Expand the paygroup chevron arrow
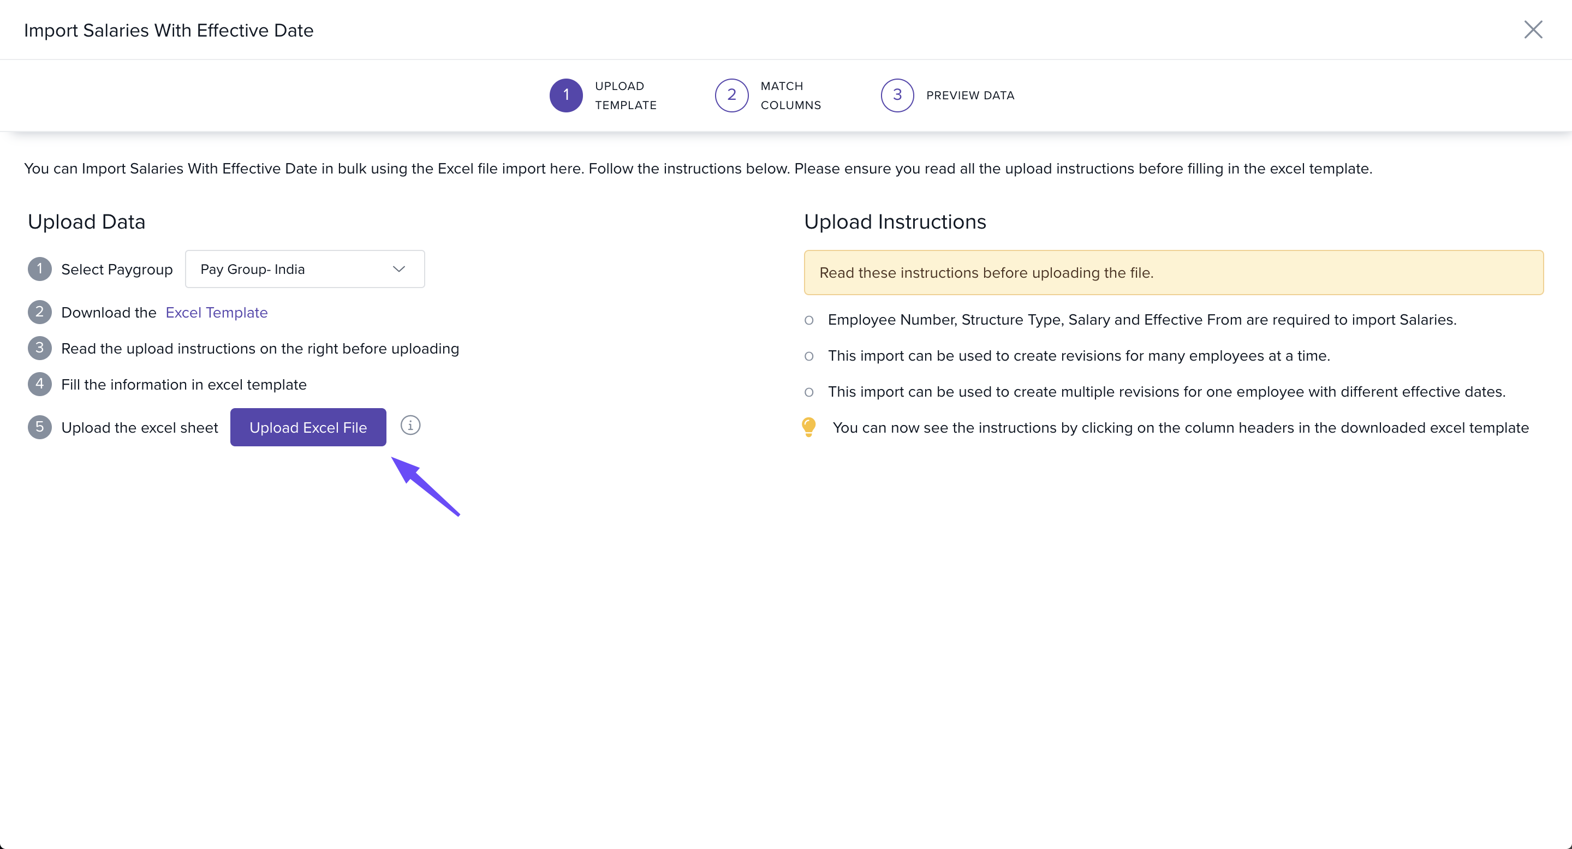 pyautogui.click(x=399, y=269)
